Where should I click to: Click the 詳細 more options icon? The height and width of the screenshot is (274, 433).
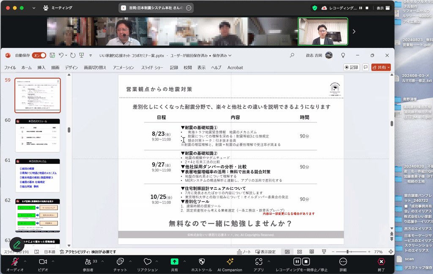coord(343,262)
